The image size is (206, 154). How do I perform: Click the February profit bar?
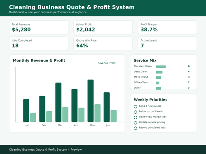pos(49,117)
